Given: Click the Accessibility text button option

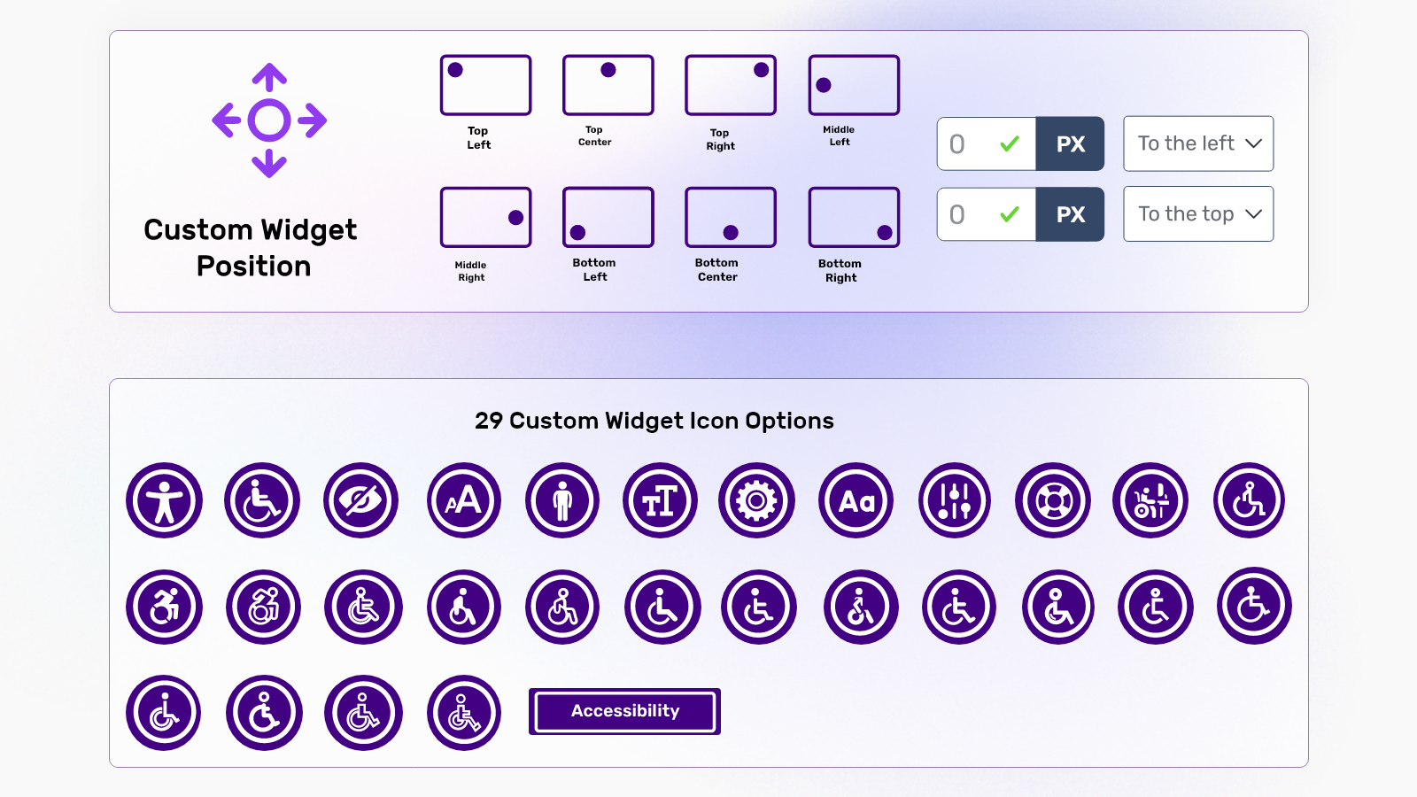Looking at the screenshot, I should click(x=624, y=711).
